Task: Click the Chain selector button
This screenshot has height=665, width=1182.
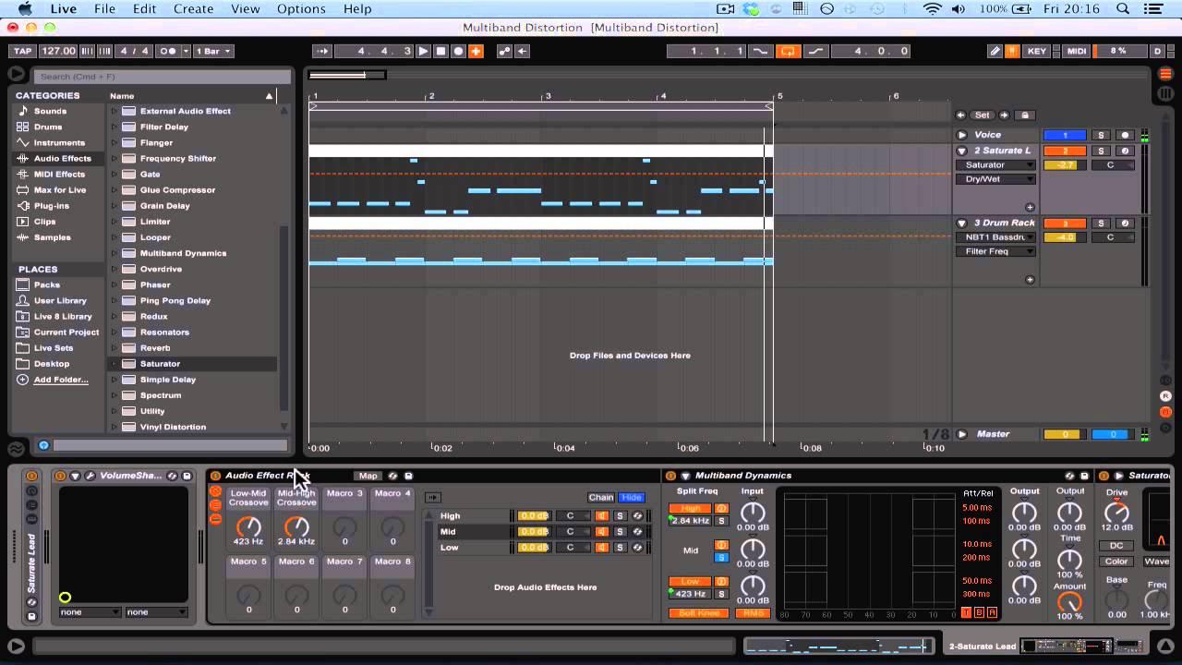Action: [x=601, y=498]
